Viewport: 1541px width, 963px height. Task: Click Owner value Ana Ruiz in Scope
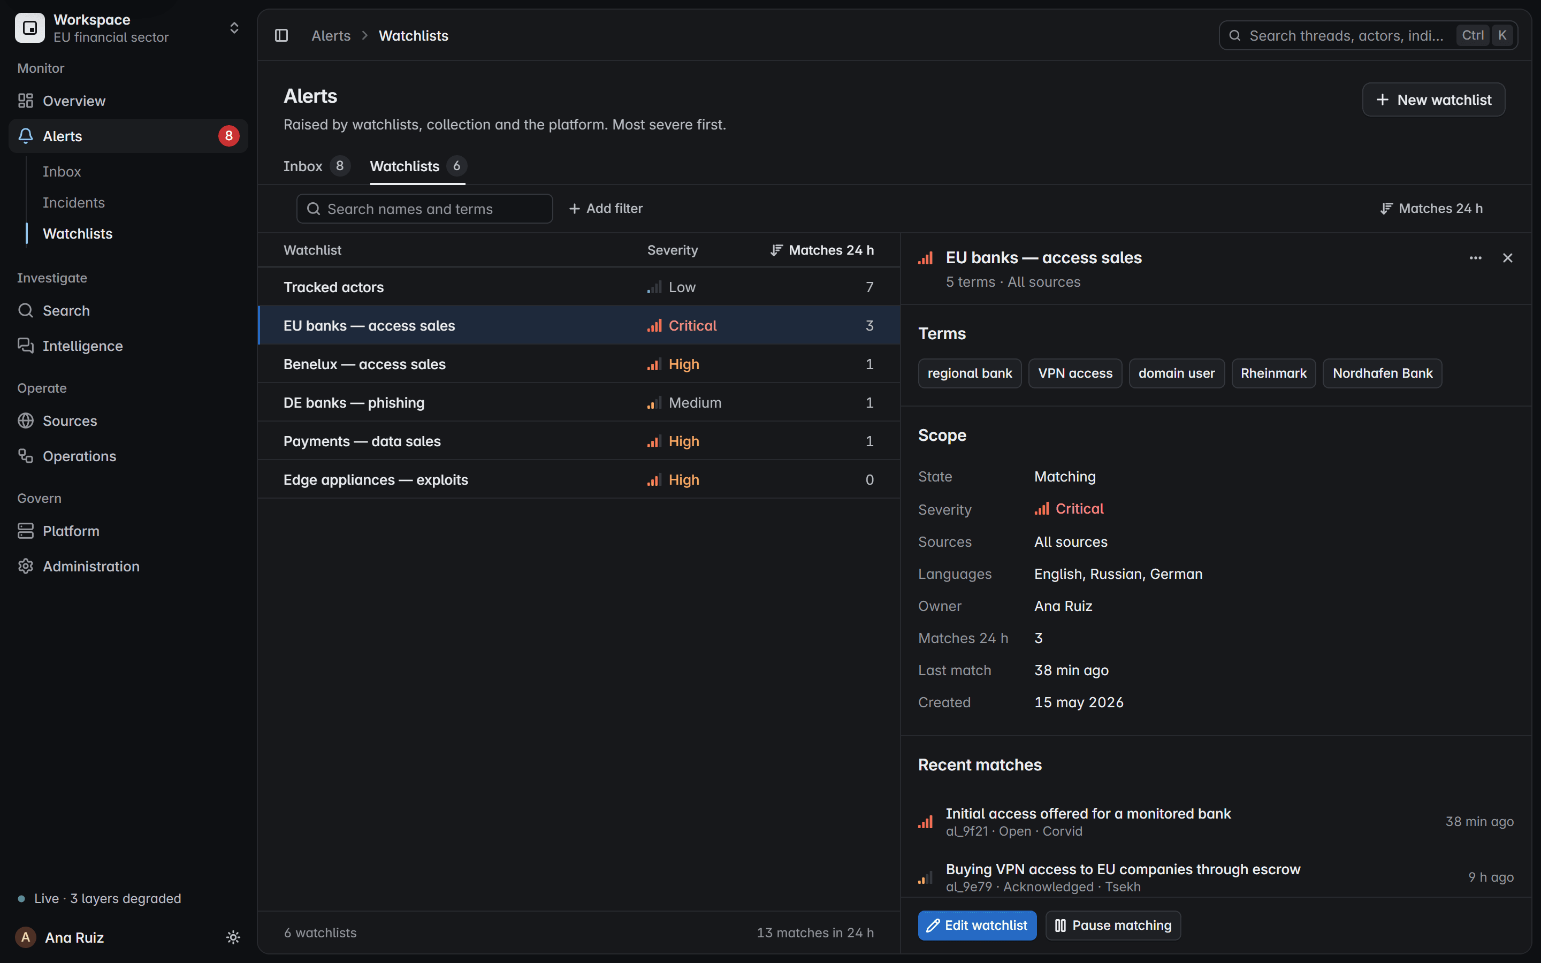coord(1063,606)
